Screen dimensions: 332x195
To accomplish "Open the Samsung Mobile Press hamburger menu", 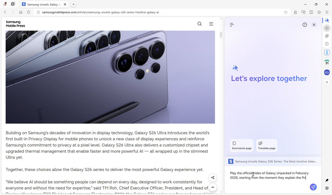I will (x=211, y=24).
